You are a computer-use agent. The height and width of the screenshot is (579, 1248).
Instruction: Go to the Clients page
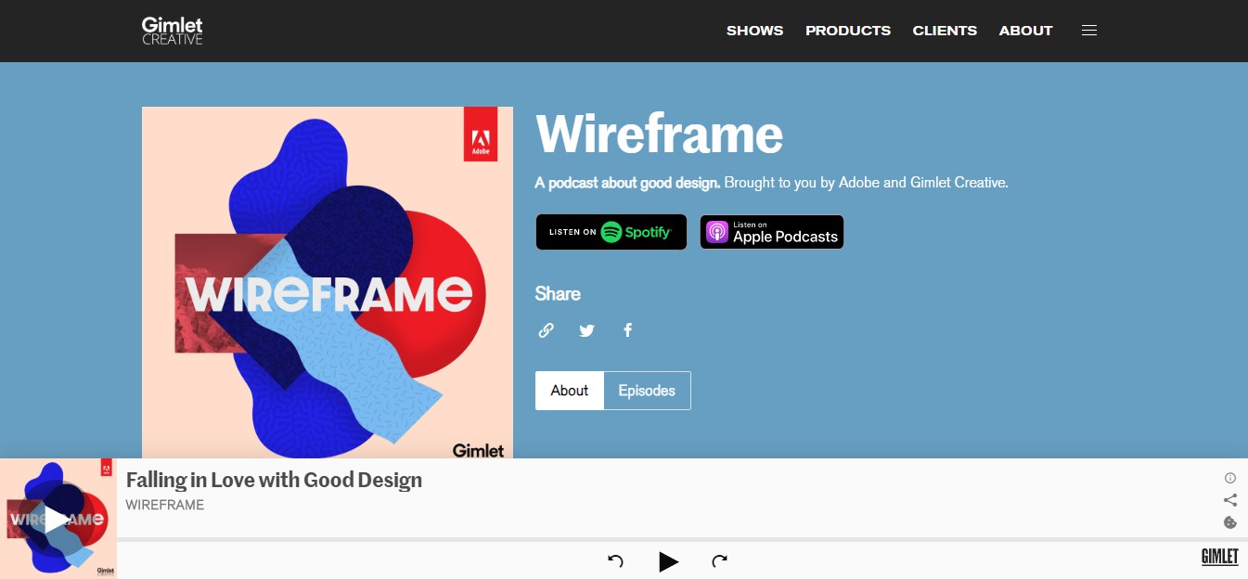945,31
